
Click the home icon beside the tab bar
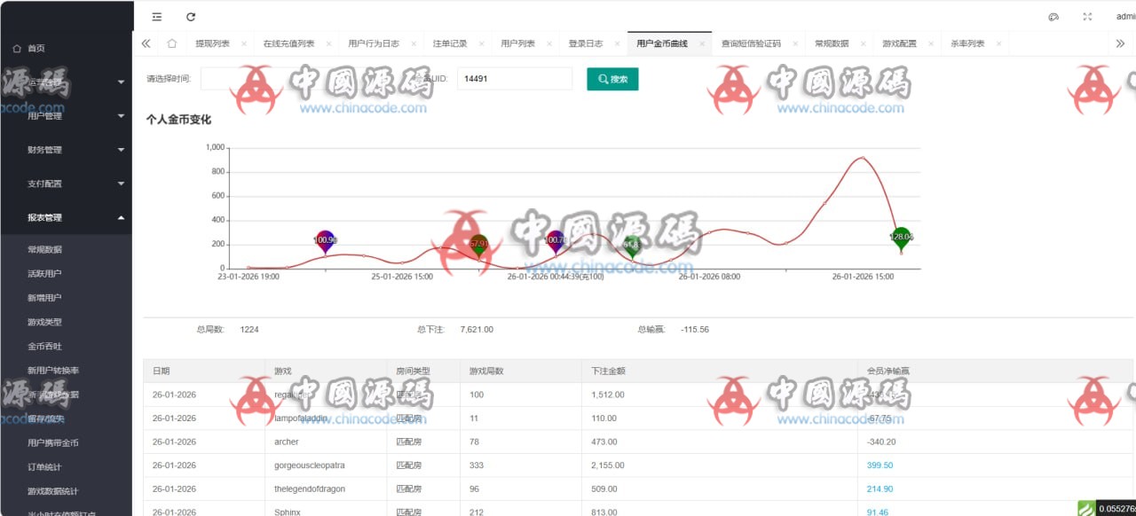171,42
